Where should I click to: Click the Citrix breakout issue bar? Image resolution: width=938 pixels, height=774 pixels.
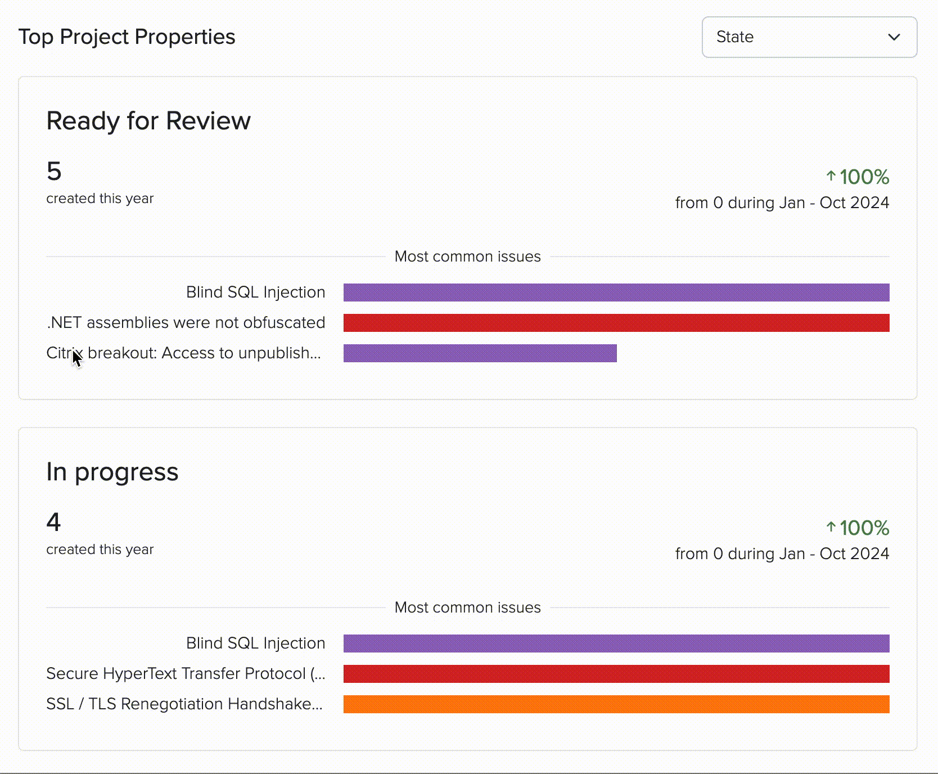(480, 353)
